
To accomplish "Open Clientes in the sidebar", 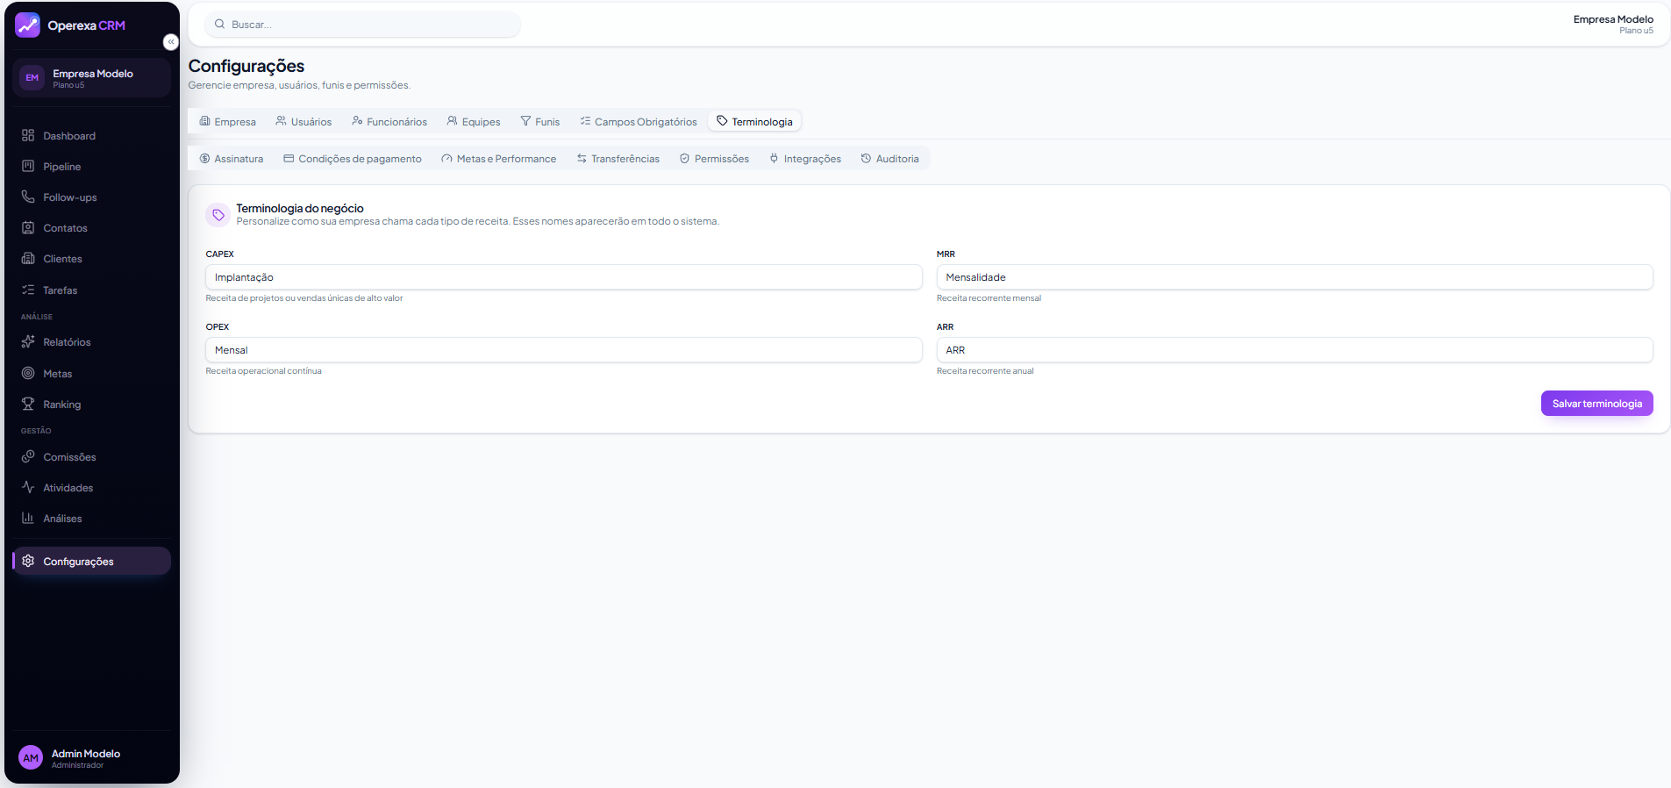I will [92, 258].
